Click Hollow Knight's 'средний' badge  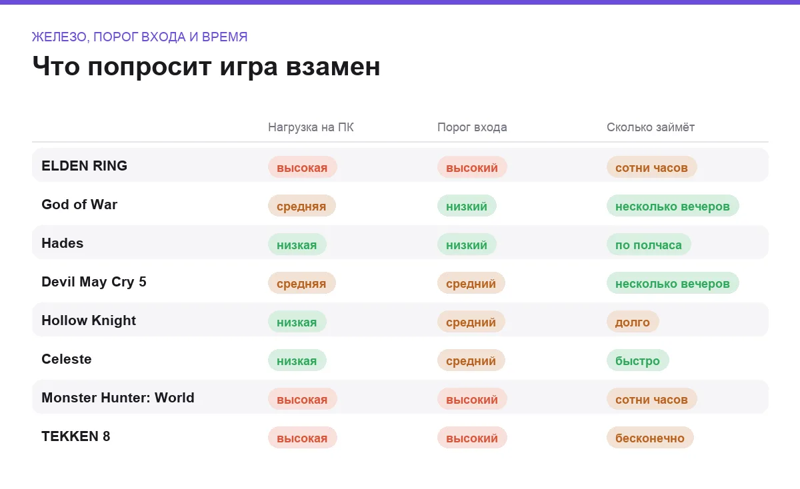(x=471, y=322)
